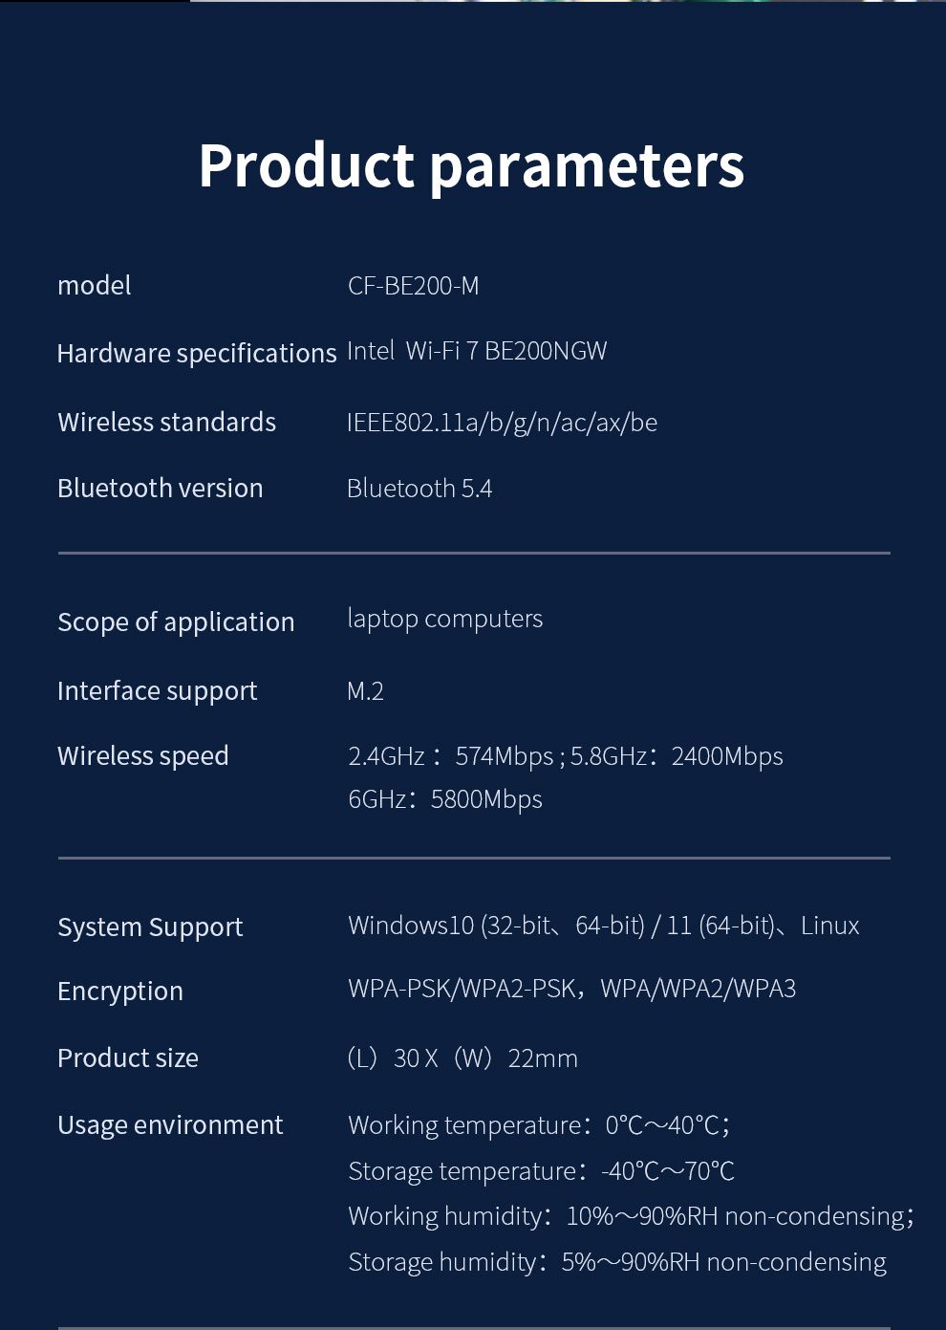The image size is (946, 1330).
Task: Select the "Hardware specifications" label
Action: click(x=197, y=353)
